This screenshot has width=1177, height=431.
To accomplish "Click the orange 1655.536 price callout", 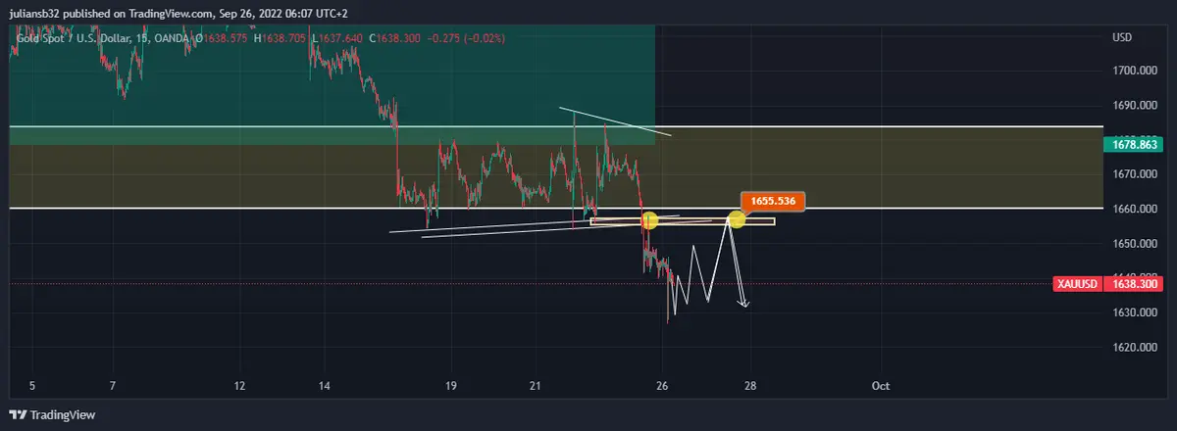I will [774, 202].
